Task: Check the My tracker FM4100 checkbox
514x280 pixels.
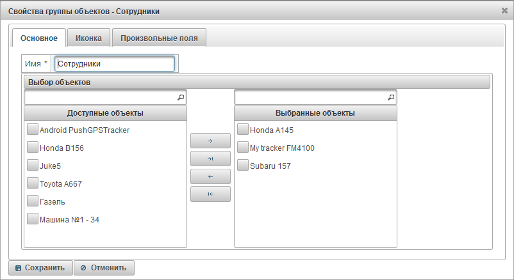Action: tap(243, 148)
